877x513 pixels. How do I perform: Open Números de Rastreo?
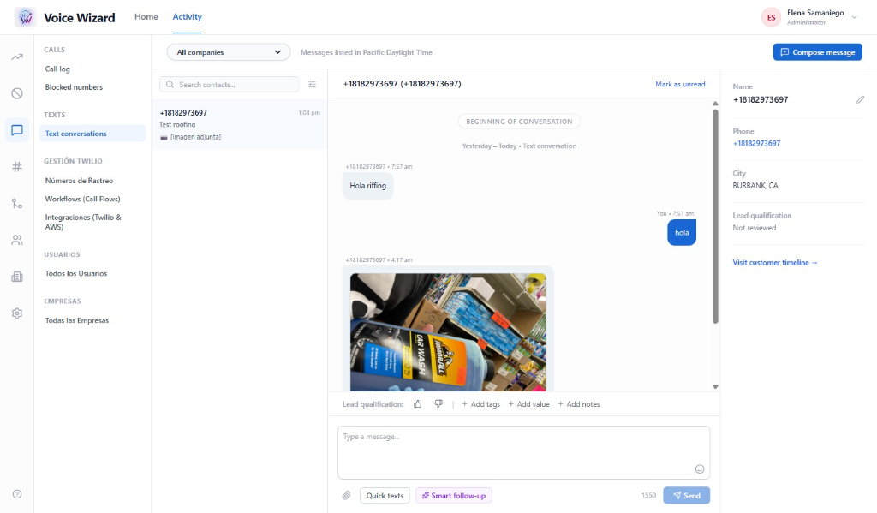[x=79, y=181]
